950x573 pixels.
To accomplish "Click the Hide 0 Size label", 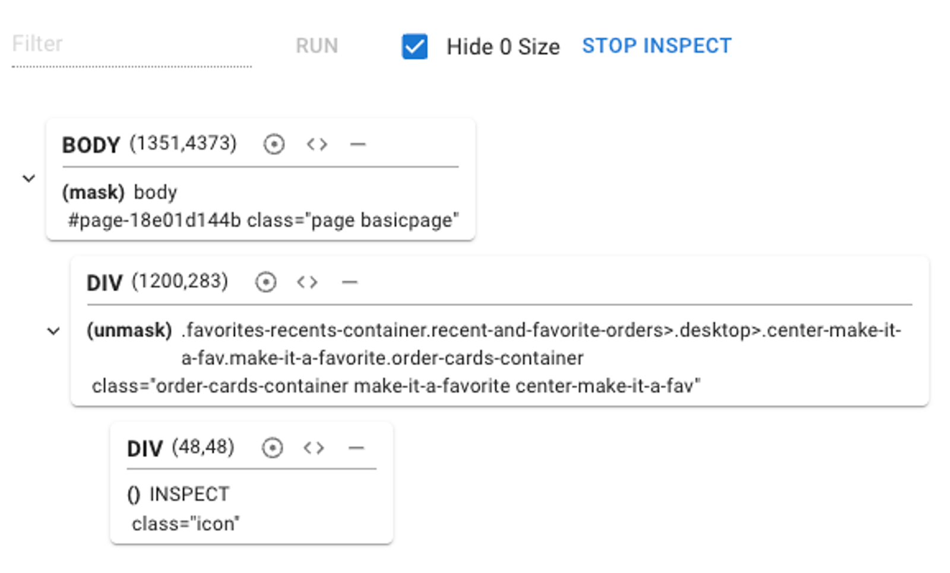I will [x=503, y=46].
